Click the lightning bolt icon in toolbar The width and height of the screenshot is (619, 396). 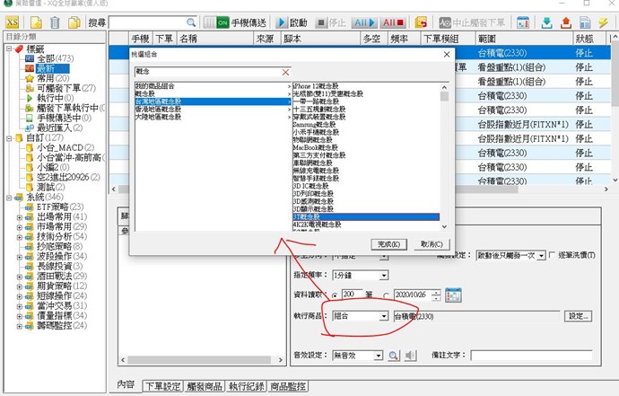pos(604,22)
